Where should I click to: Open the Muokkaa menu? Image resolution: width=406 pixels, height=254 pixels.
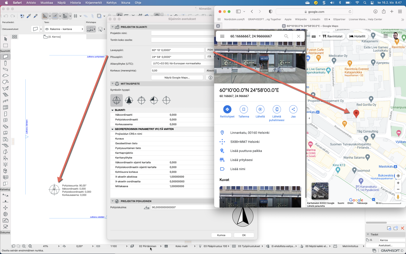(x=47, y=3)
